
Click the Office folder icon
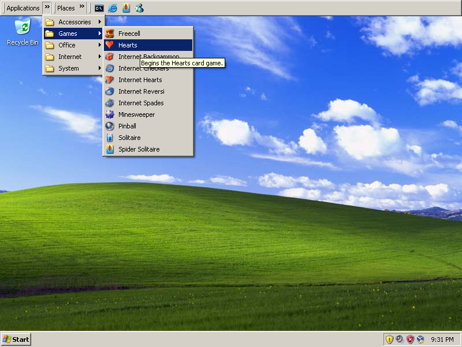[x=50, y=45]
